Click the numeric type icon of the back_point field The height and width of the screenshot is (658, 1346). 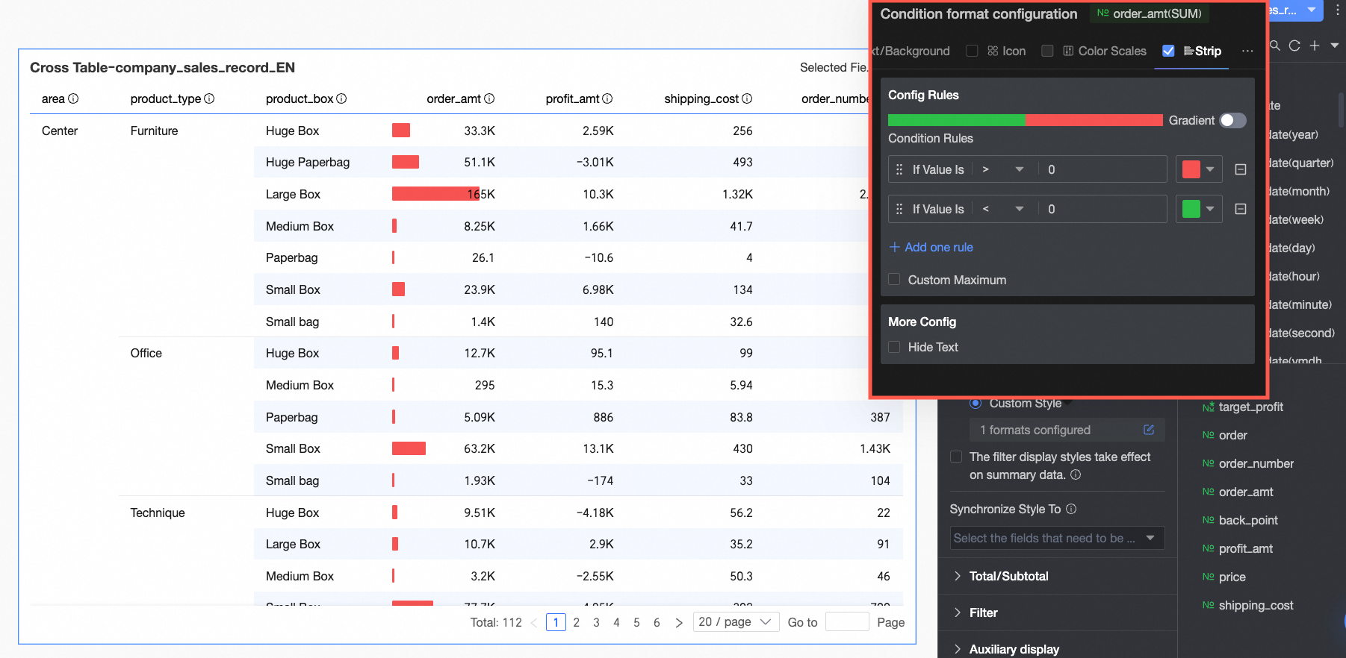tap(1208, 520)
